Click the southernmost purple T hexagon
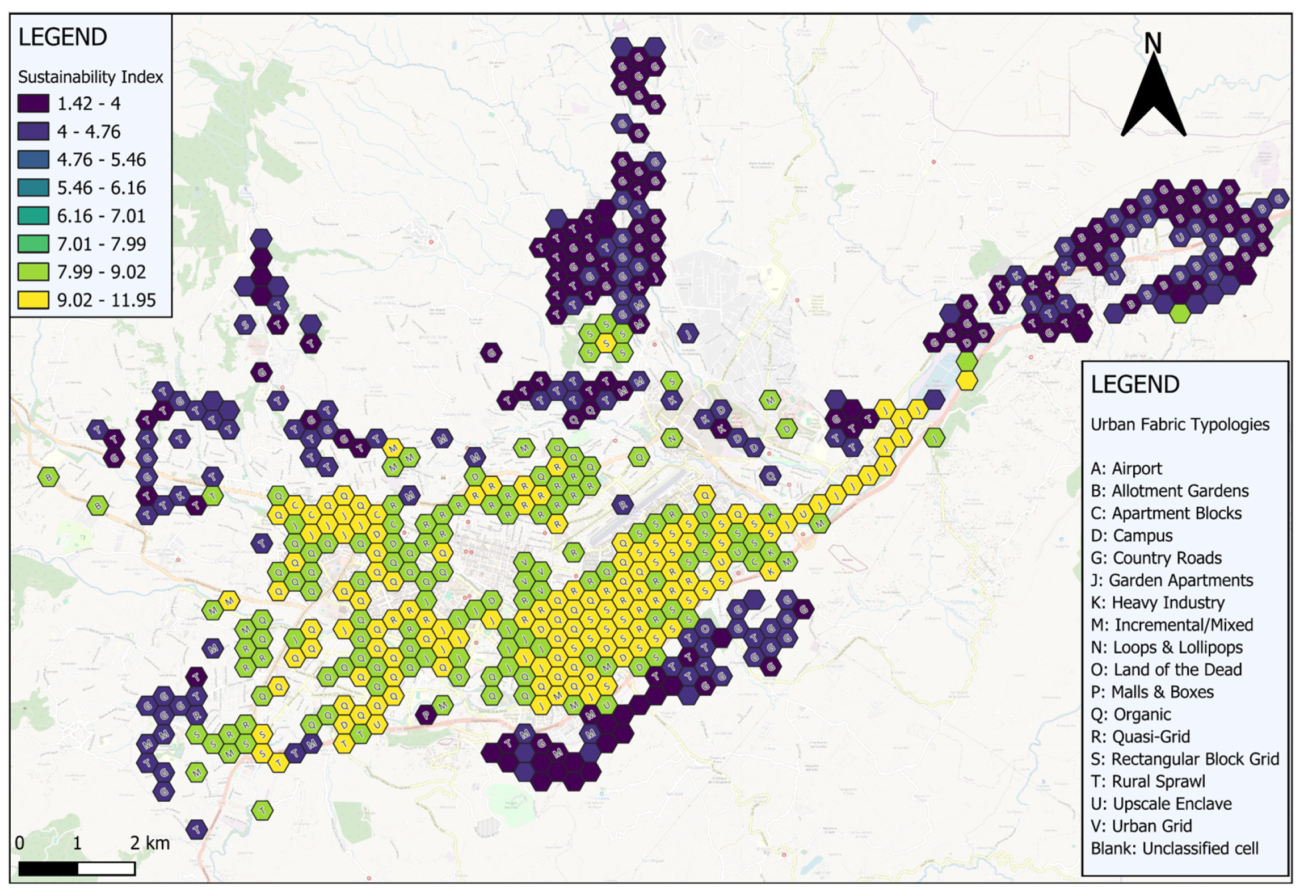This screenshot has width=1304, height=892. point(196,829)
